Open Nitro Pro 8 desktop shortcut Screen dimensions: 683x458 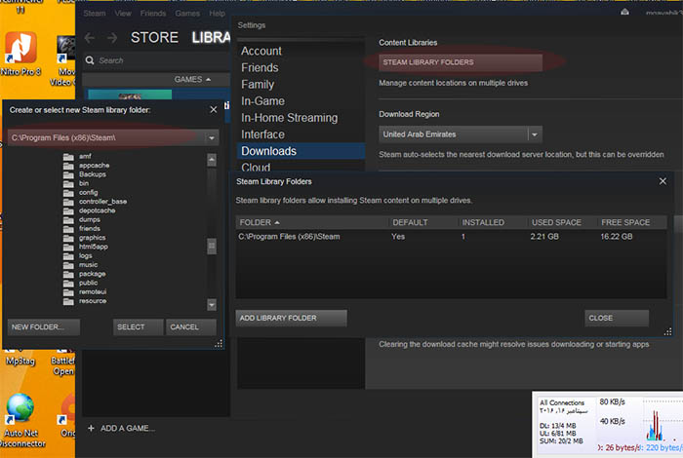20,53
